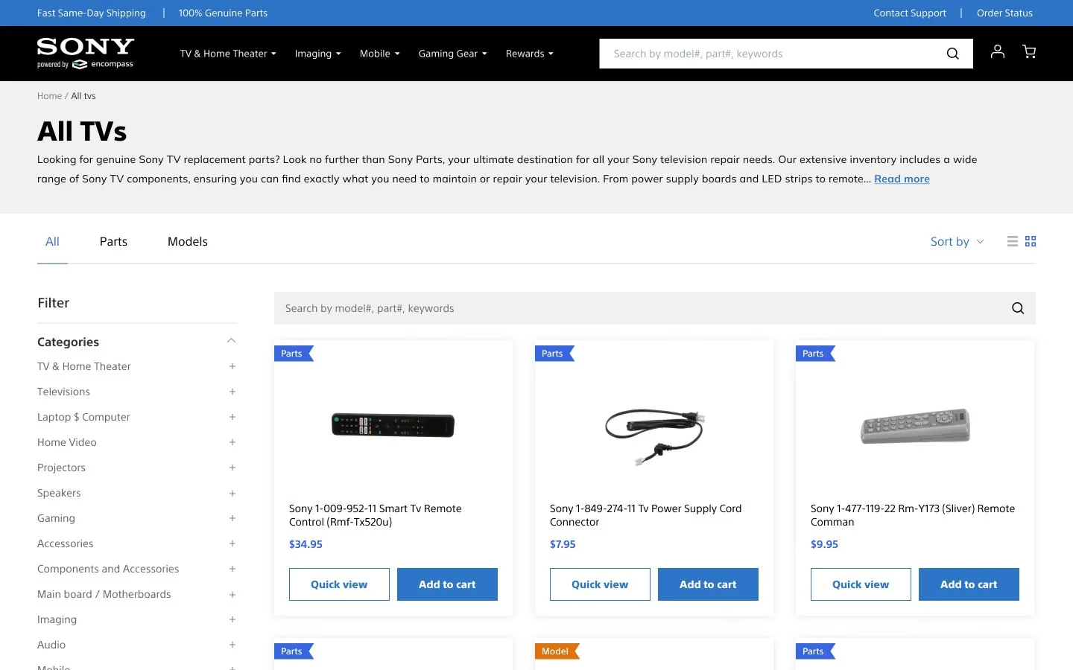Open Gaming Gear navigation dropdown
This screenshot has height=670, width=1073.
coord(452,54)
